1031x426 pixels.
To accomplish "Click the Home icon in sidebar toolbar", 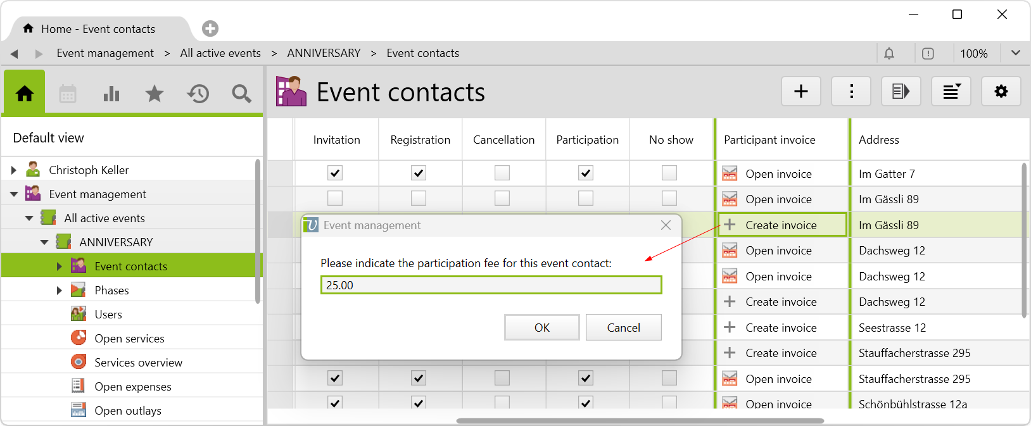I will pos(25,94).
